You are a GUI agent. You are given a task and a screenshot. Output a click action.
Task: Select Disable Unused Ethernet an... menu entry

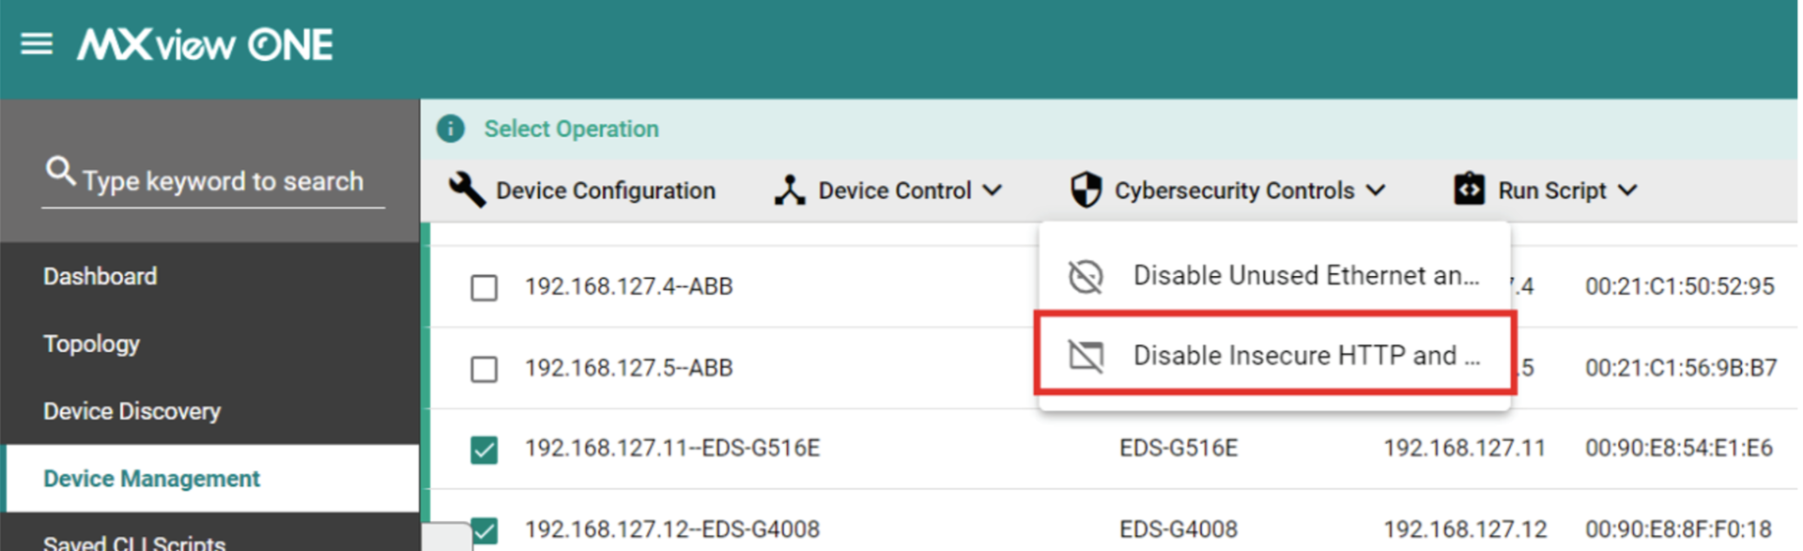[x=1274, y=276]
